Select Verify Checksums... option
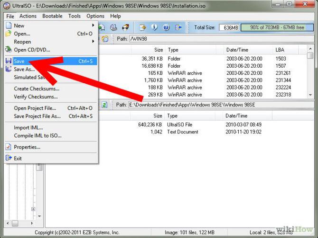Screen dimensions: 318x238 (51, 97)
